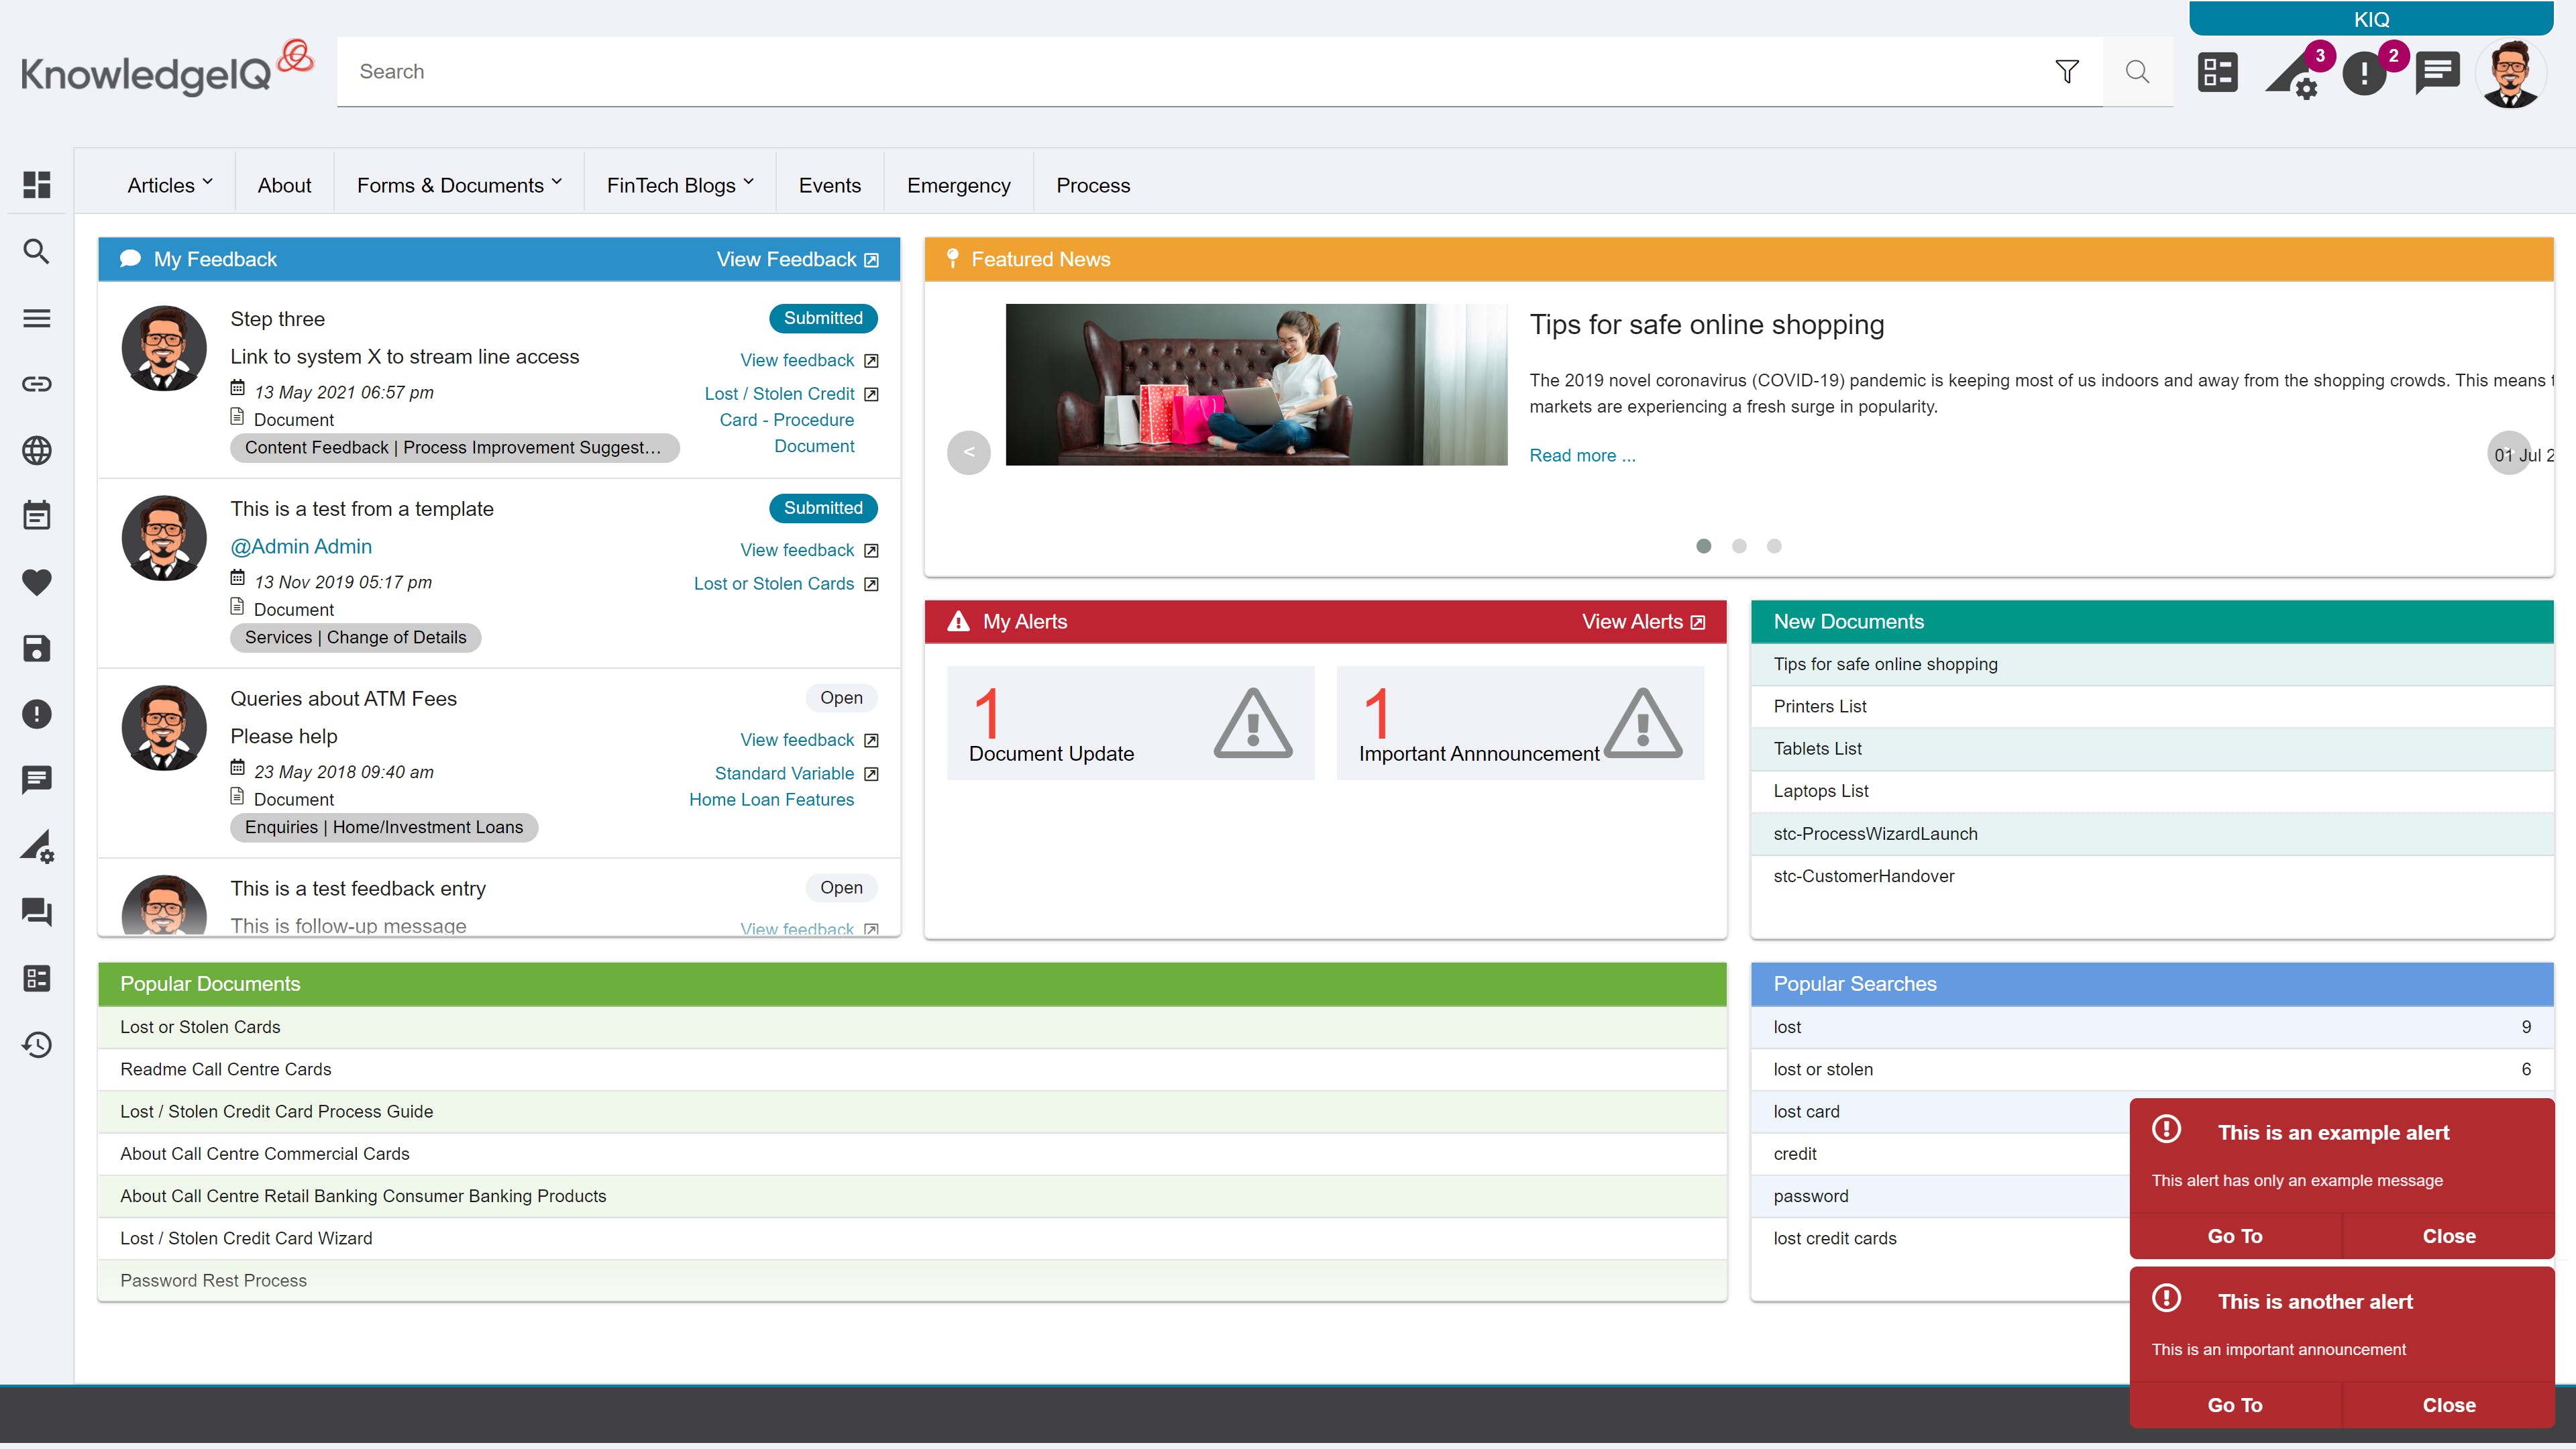Click Read more link in Featured News
This screenshot has width=2576, height=1449.
tap(1582, 455)
